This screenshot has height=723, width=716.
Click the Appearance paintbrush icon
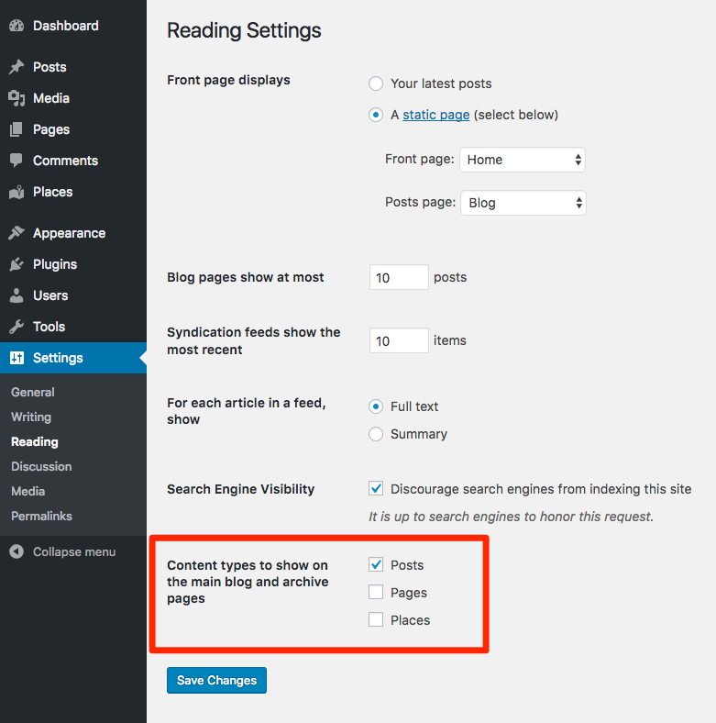[x=17, y=233]
